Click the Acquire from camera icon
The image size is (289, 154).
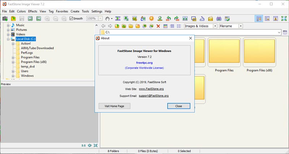tap(5, 18)
